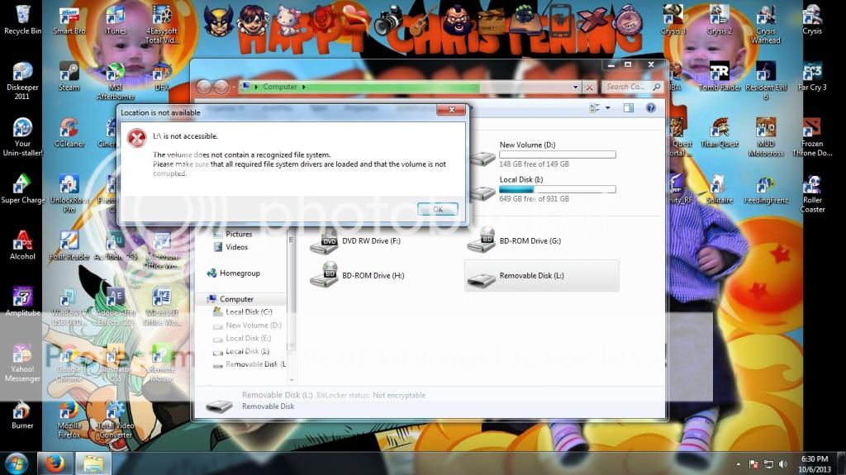Navigate back in Explorer

point(203,87)
